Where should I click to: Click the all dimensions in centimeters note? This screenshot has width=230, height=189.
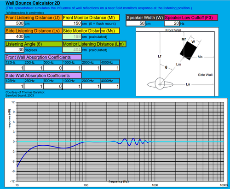pos(25,12)
